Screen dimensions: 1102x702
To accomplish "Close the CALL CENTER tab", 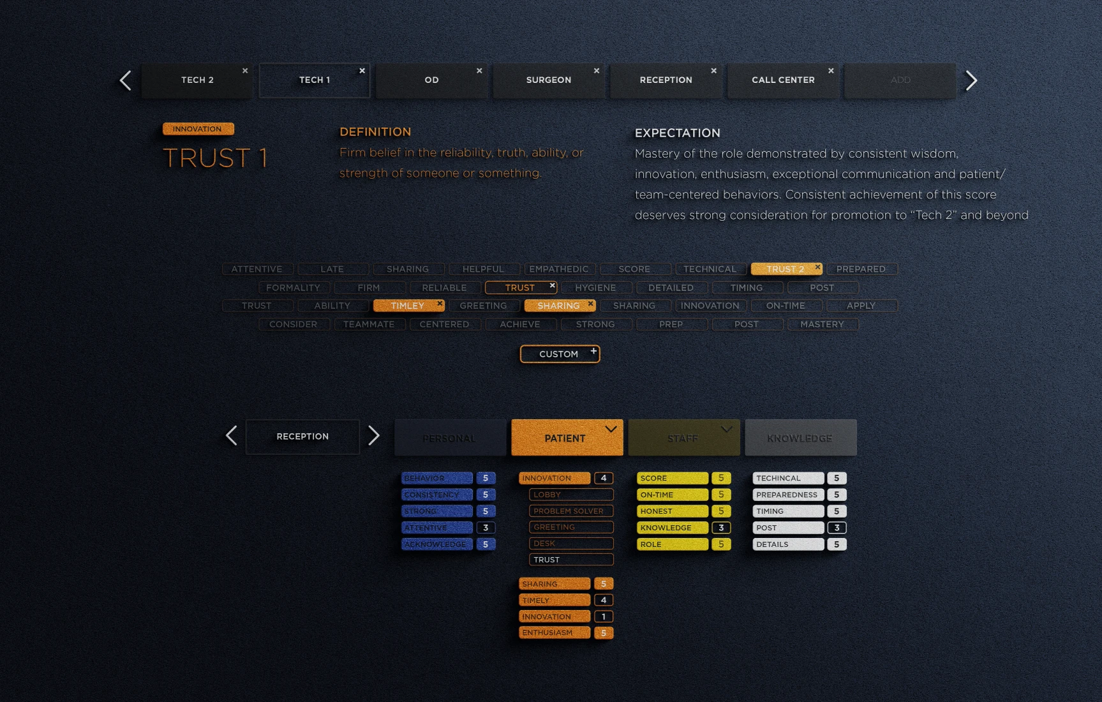I will click(831, 71).
